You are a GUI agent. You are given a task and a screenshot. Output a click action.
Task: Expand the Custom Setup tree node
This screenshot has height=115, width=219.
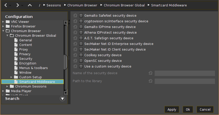click(x=12, y=77)
